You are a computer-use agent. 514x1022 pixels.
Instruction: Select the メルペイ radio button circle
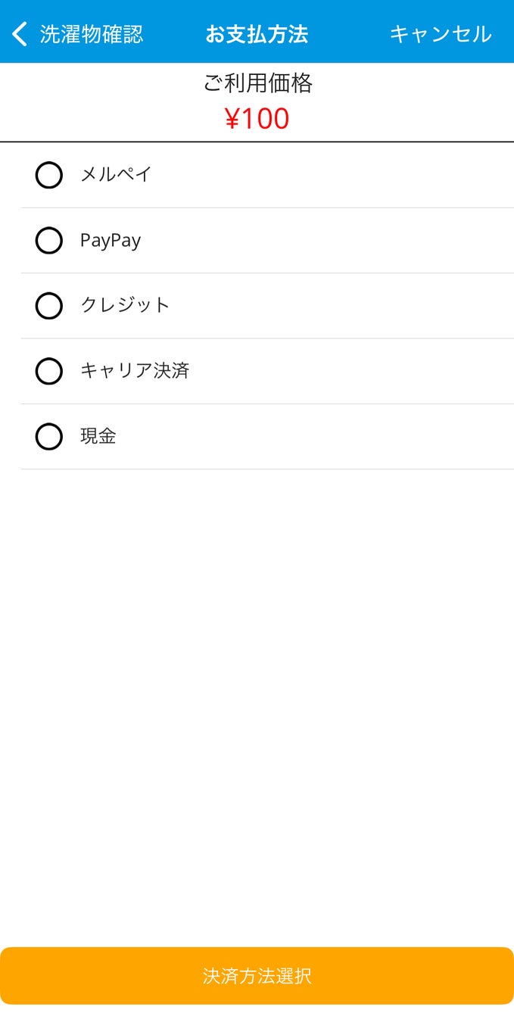point(49,176)
